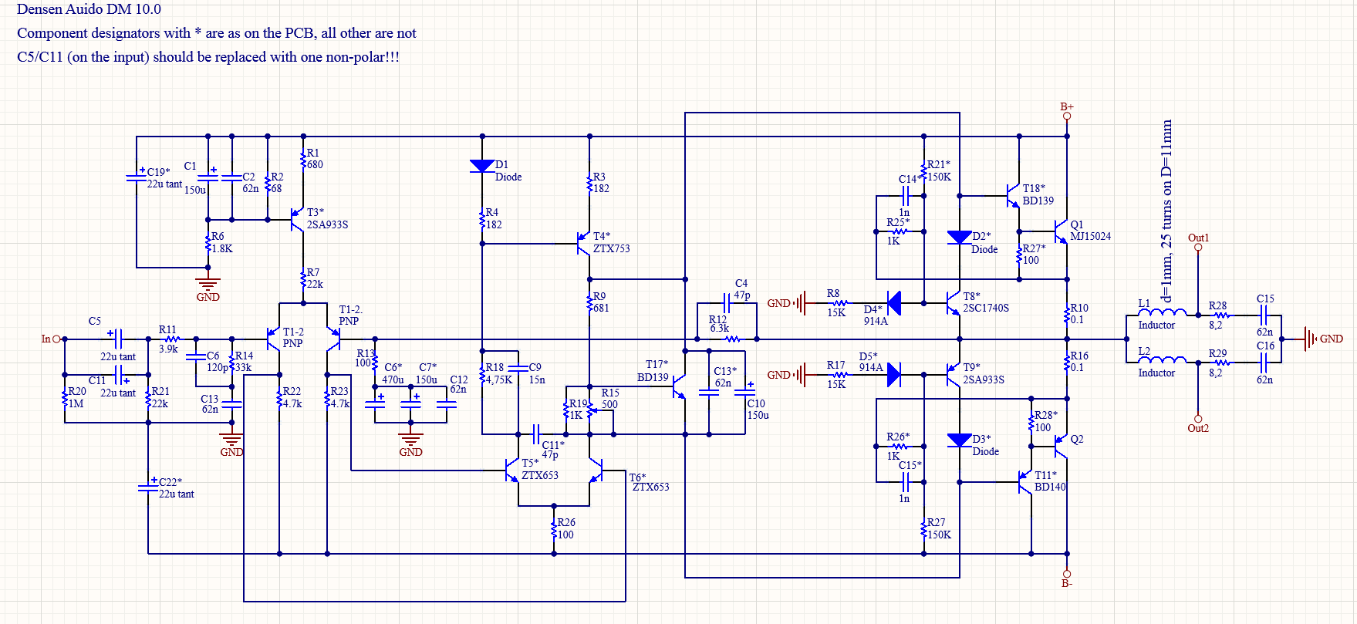Click the Out2 output terminal circle
The height and width of the screenshot is (624, 1357).
click(1198, 419)
